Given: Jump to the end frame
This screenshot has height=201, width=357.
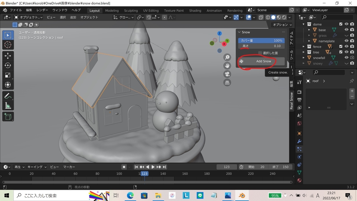Looking at the screenshot, I should tap(164, 167).
